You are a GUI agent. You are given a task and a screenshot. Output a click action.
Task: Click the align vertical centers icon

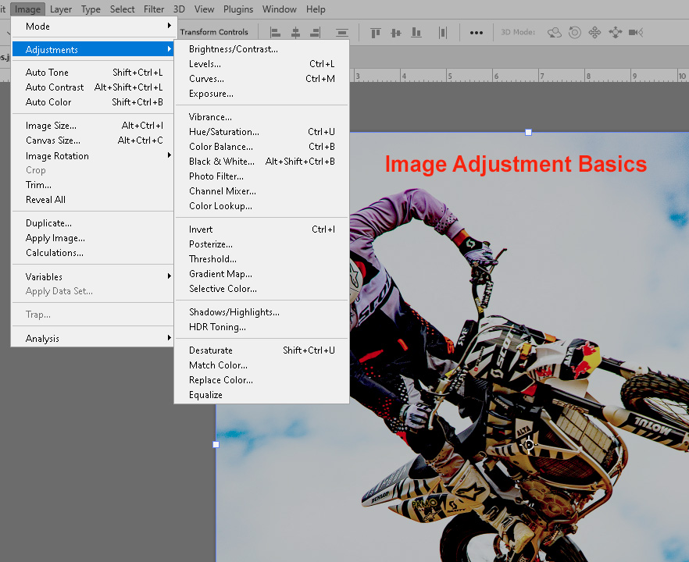point(396,32)
